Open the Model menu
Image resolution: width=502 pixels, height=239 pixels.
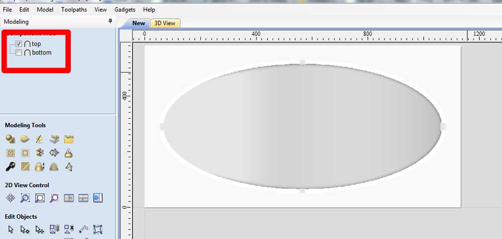click(45, 10)
